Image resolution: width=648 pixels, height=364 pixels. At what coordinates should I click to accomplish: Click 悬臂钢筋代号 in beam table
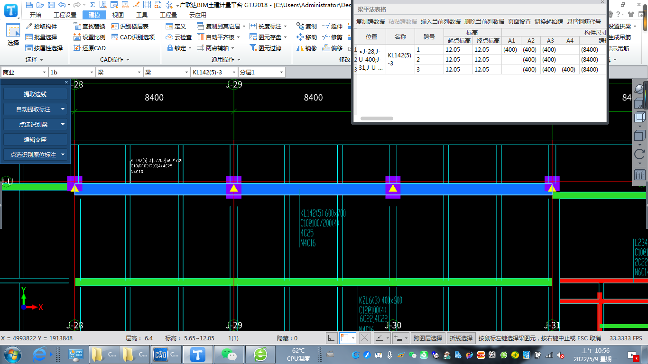click(584, 22)
